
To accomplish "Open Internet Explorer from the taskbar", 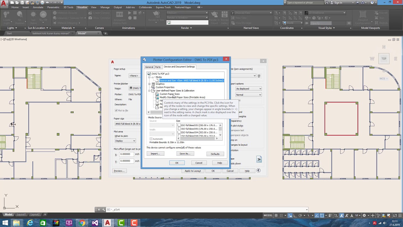I will pyautogui.click(x=30, y=223).
